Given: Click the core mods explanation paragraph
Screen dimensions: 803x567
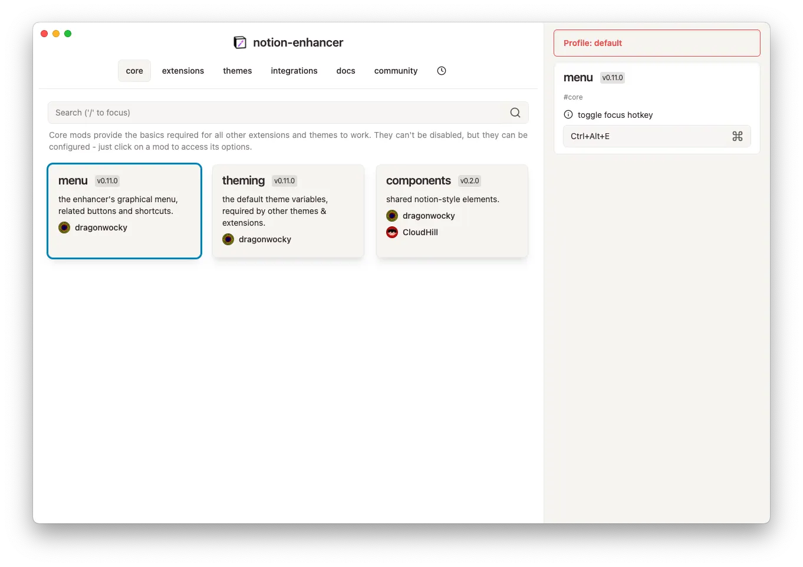Looking at the screenshot, I should [x=288, y=141].
